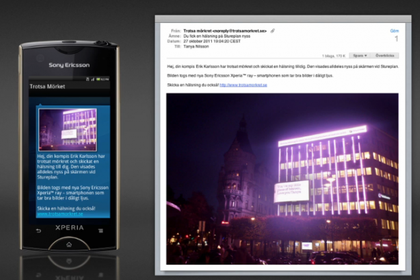Open the Spara dropdown menu

point(359,56)
